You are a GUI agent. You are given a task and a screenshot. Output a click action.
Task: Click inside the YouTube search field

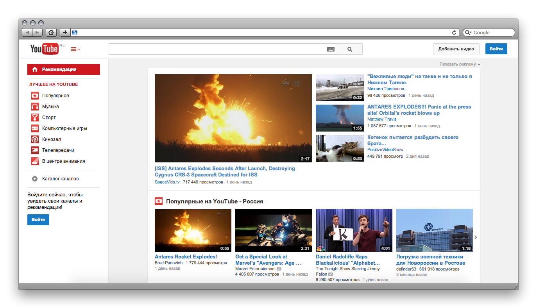(215, 49)
